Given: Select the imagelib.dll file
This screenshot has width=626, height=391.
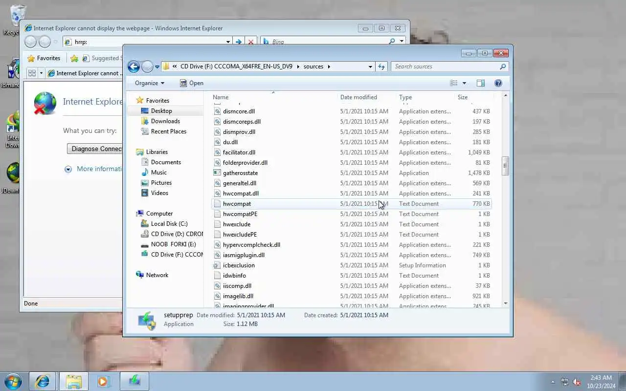Looking at the screenshot, I should tap(238, 296).
